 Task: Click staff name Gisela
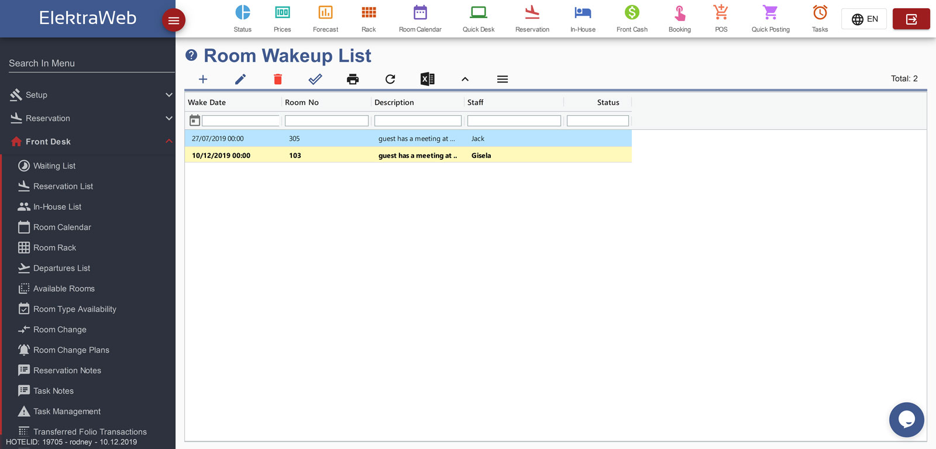pyautogui.click(x=481, y=156)
